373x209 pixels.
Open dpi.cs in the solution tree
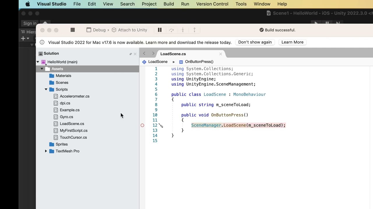(x=65, y=103)
